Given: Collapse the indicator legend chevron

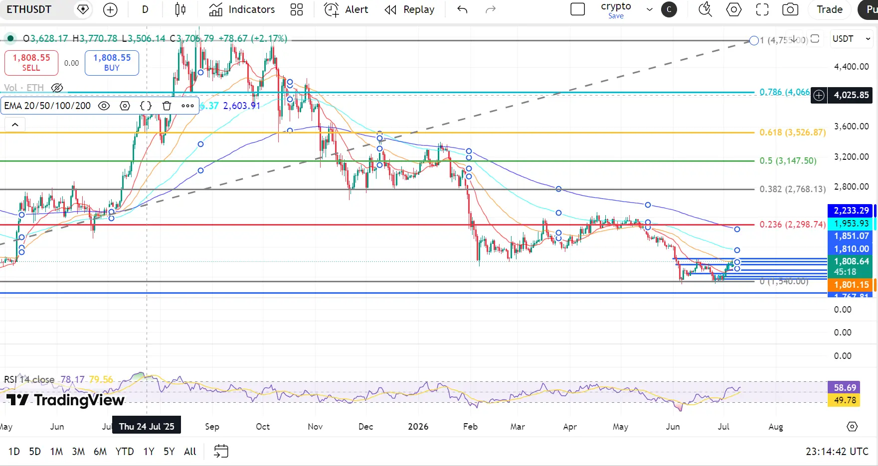Looking at the screenshot, I should [x=15, y=124].
